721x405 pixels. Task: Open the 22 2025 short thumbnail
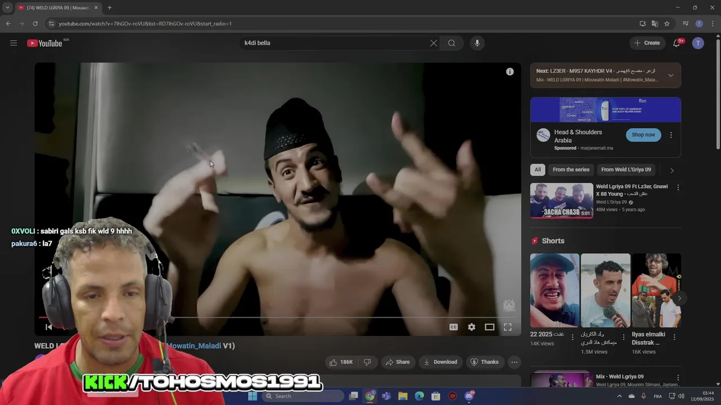(554, 290)
